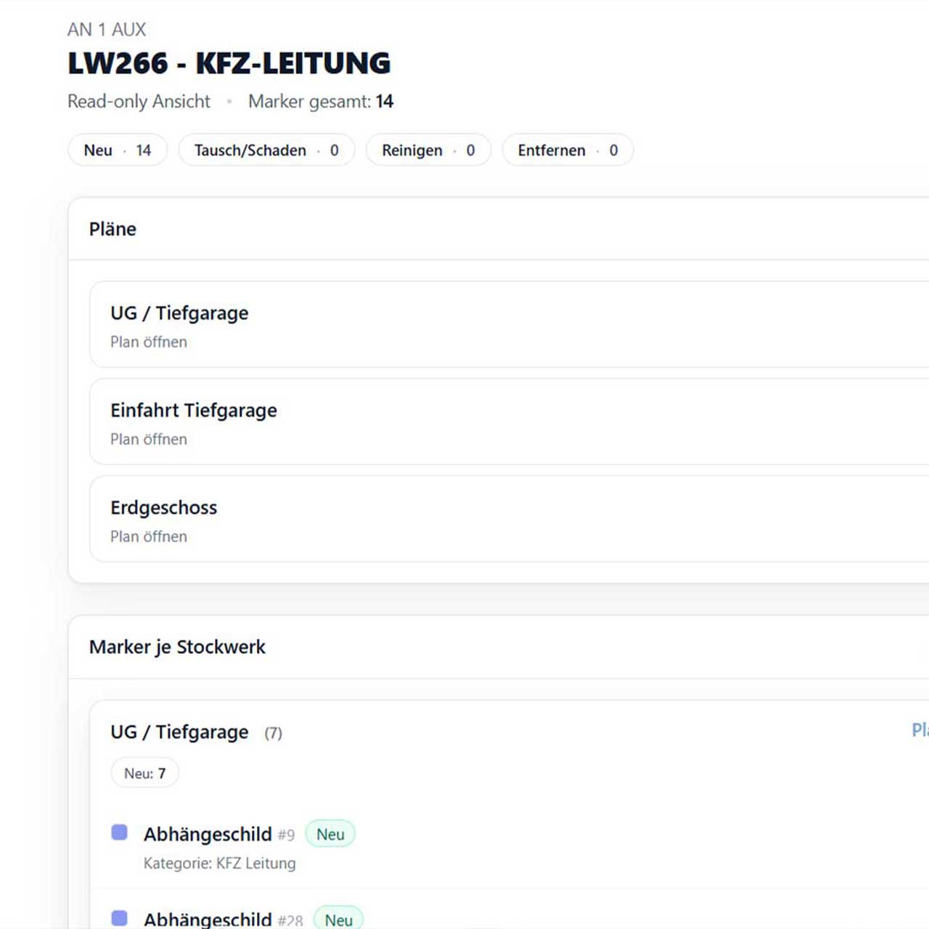Click purple color square of Abhängeschild #9

tap(120, 832)
